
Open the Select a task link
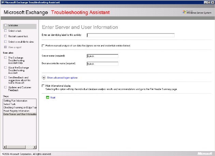pos(15,31)
